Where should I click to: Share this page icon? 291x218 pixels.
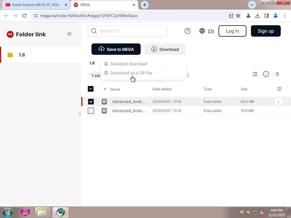231,16
